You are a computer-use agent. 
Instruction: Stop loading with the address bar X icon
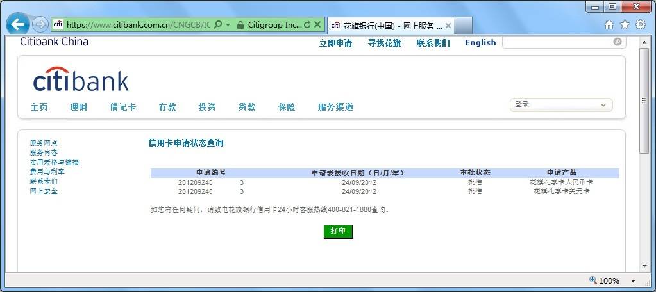coord(317,24)
